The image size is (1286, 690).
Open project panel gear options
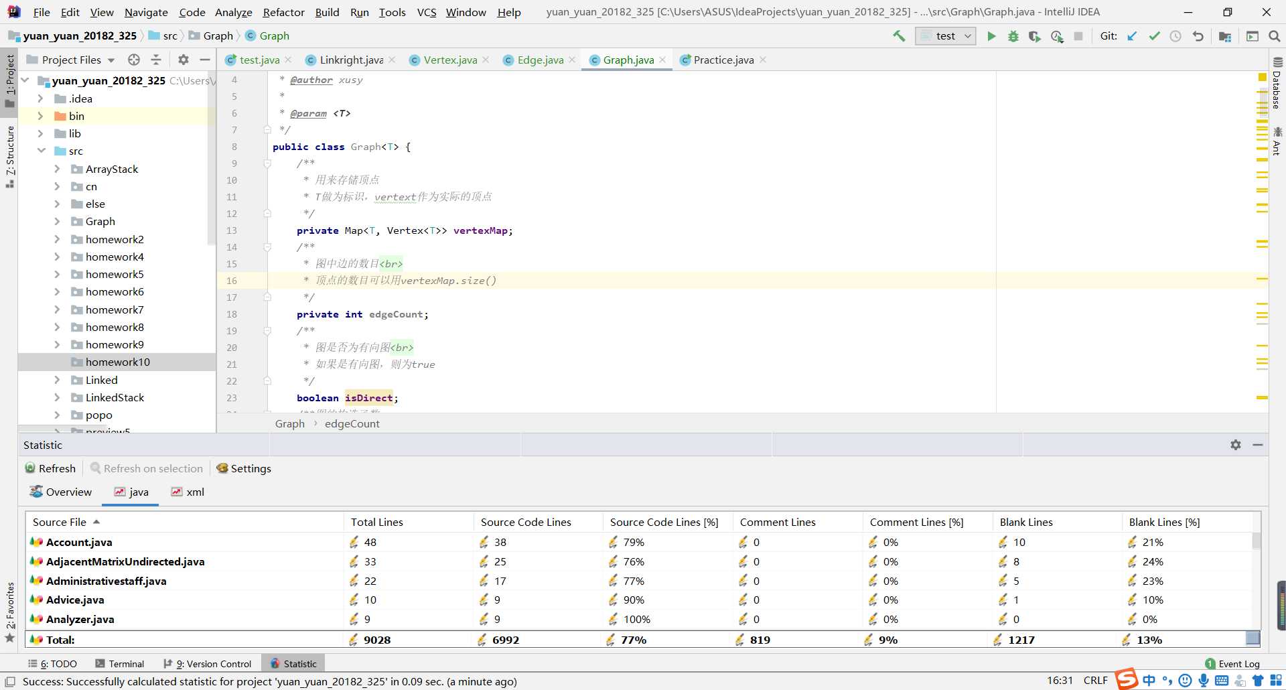184,60
